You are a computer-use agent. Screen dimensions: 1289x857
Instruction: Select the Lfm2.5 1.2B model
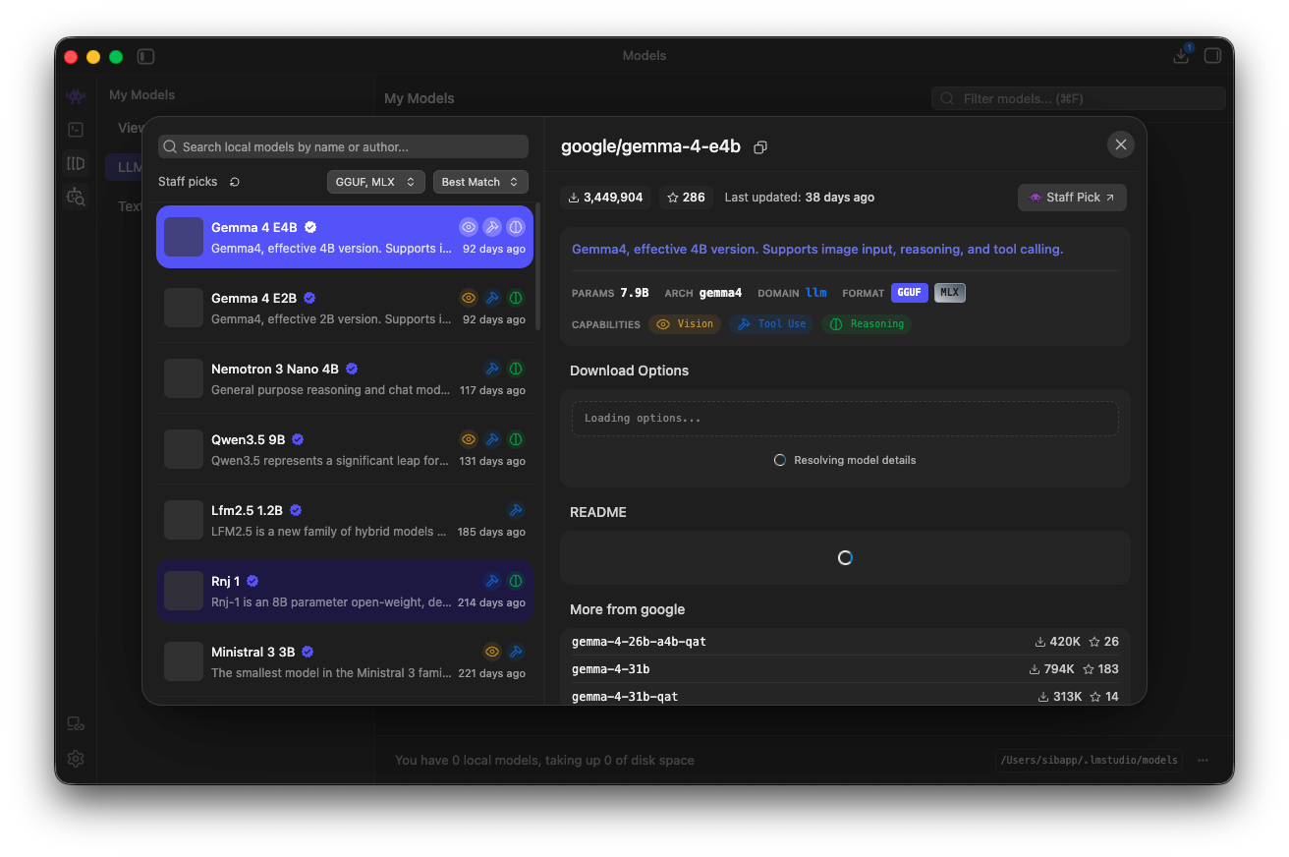[x=345, y=520]
